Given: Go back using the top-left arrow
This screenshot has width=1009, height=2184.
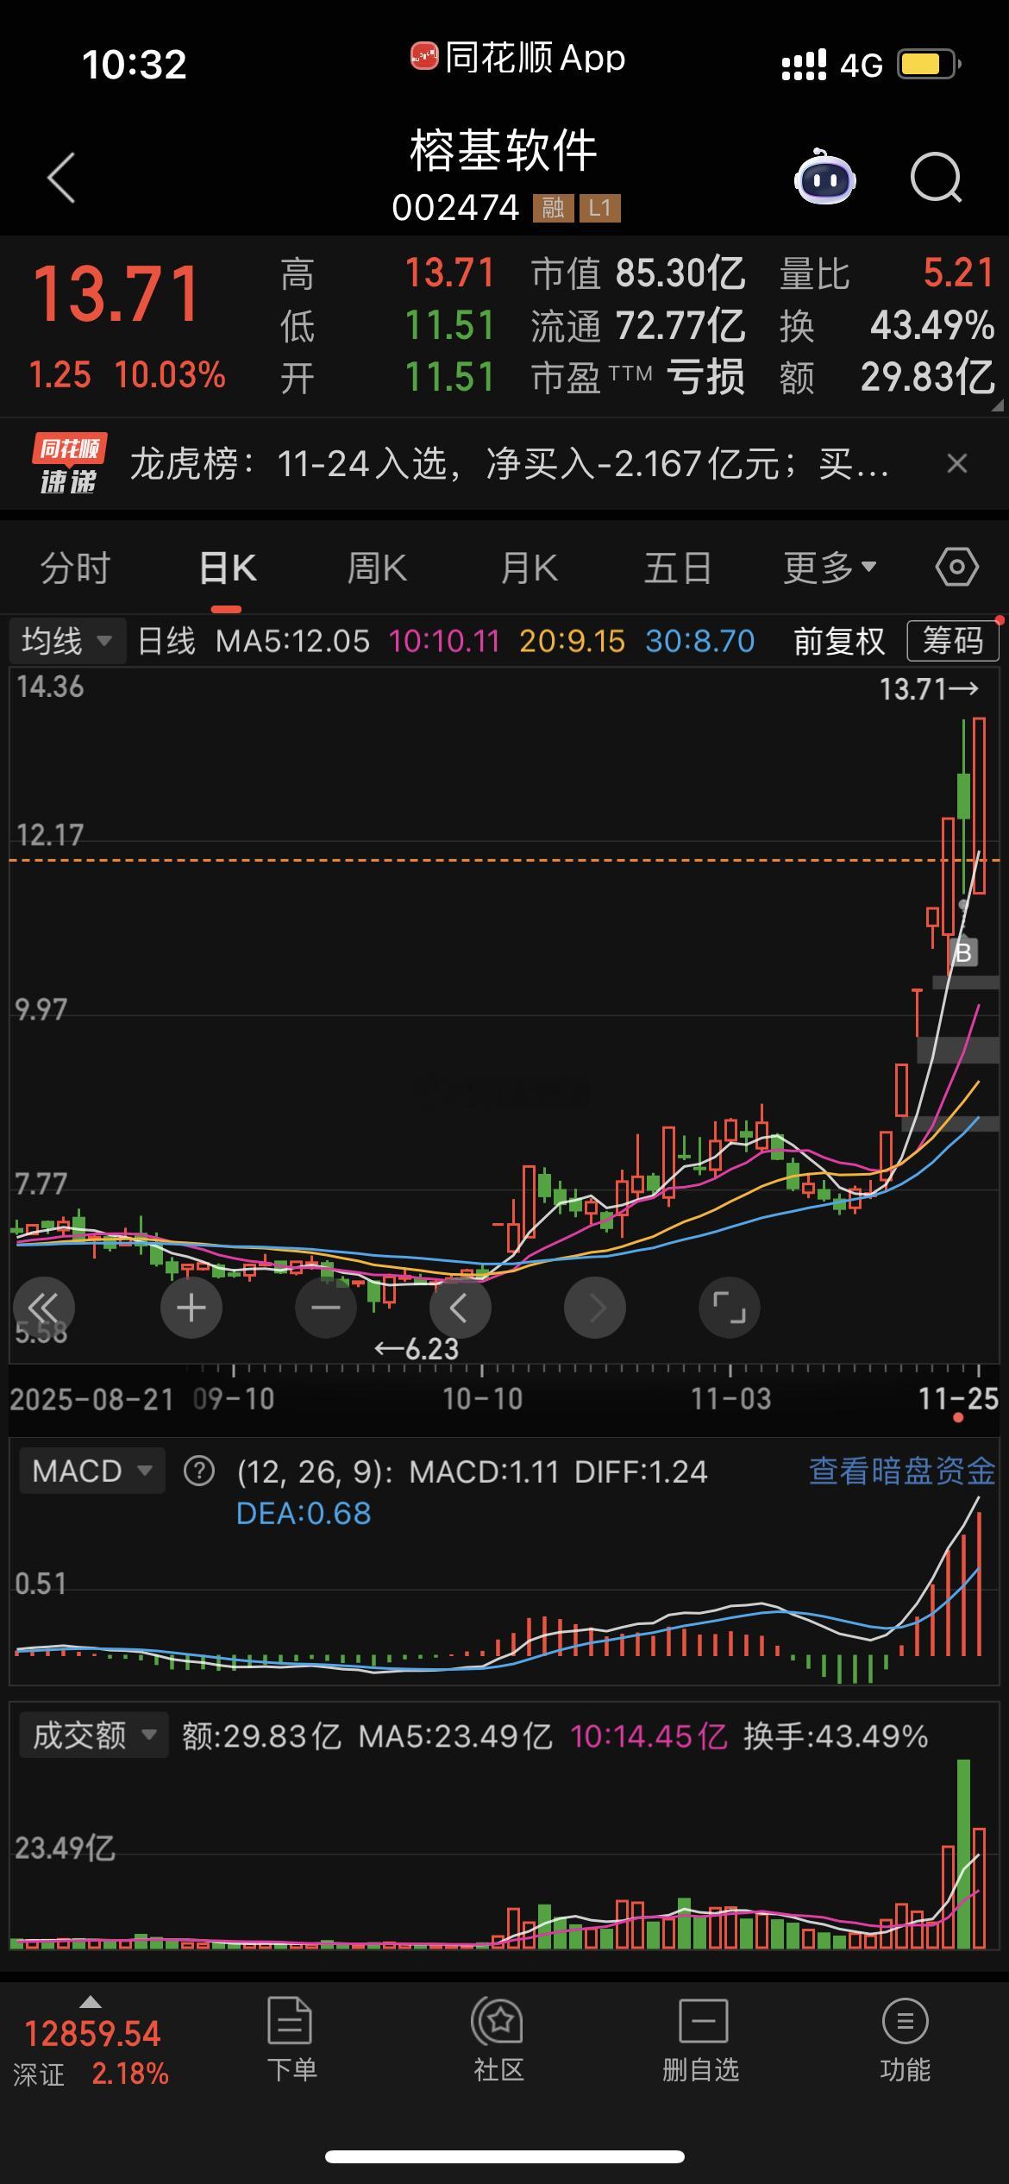Looking at the screenshot, I should click(61, 178).
